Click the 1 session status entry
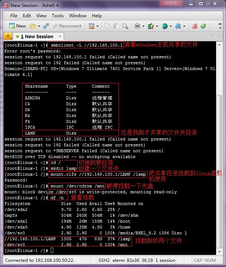Screen dimensions: 226x267 pyautogui.click(x=165, y=260)
